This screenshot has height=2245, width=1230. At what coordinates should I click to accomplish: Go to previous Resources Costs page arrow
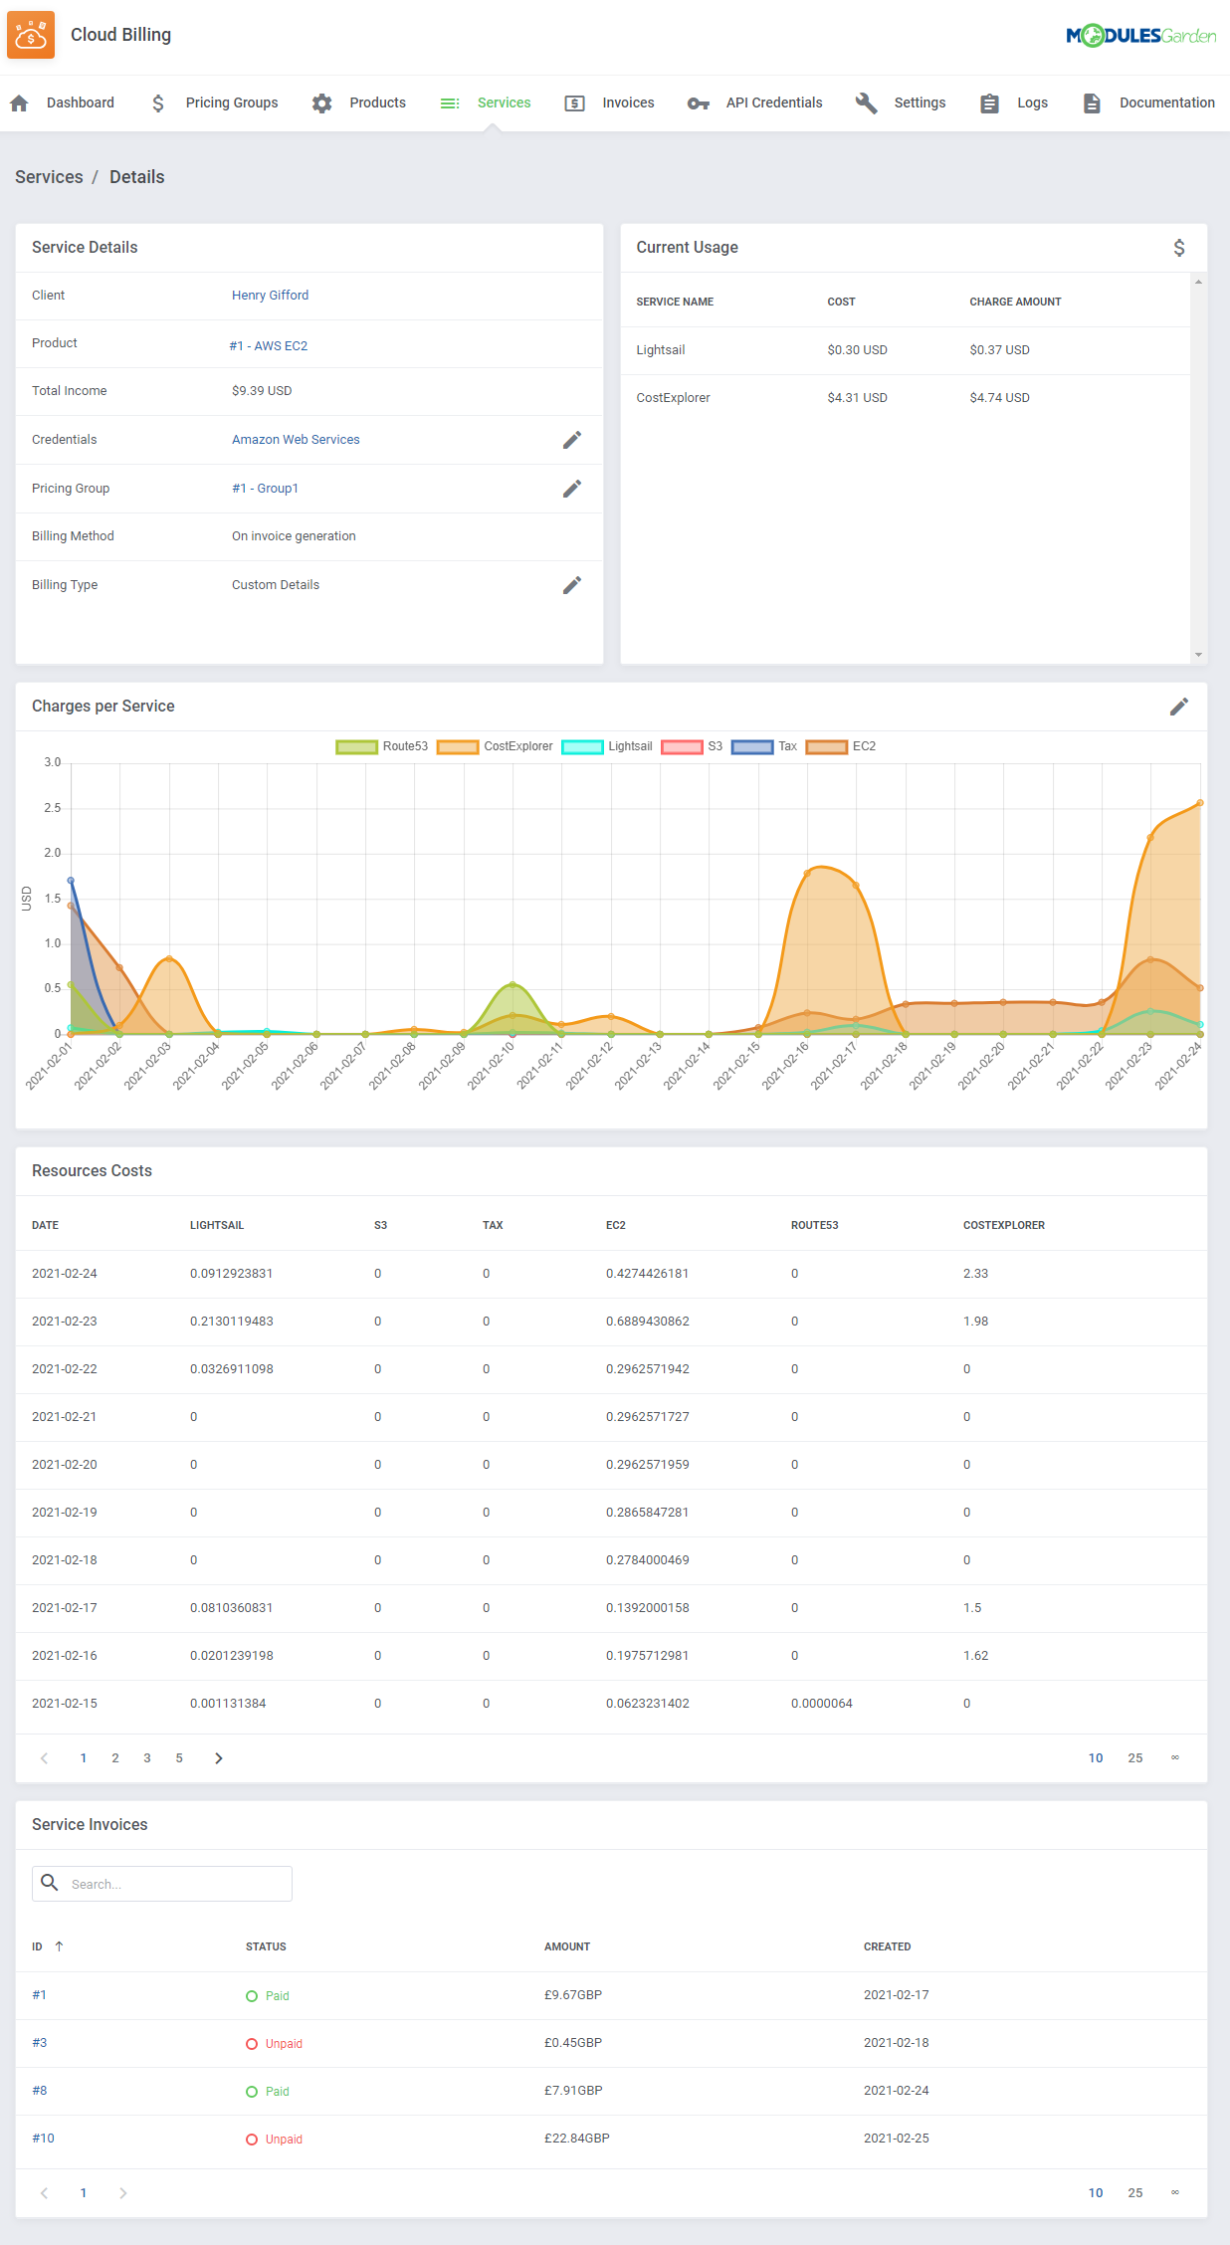(x=44, y=1758)
